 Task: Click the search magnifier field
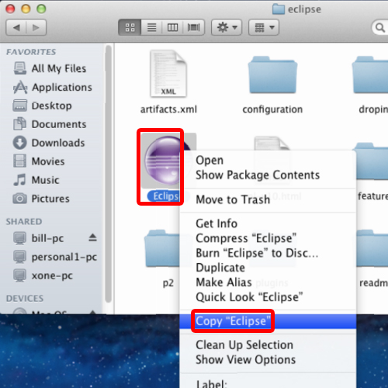click(x=380, y=27)
